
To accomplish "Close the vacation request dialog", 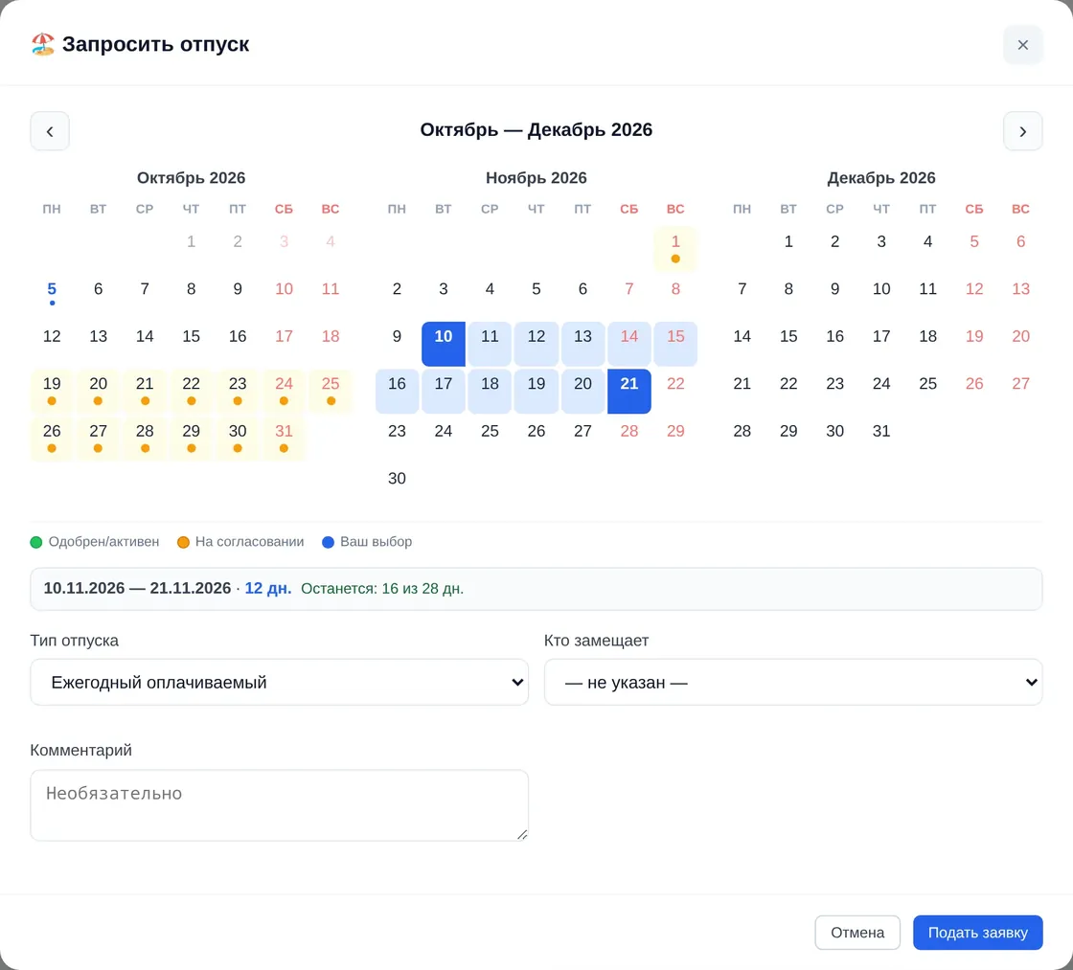I will click(x=1022, y=44).
